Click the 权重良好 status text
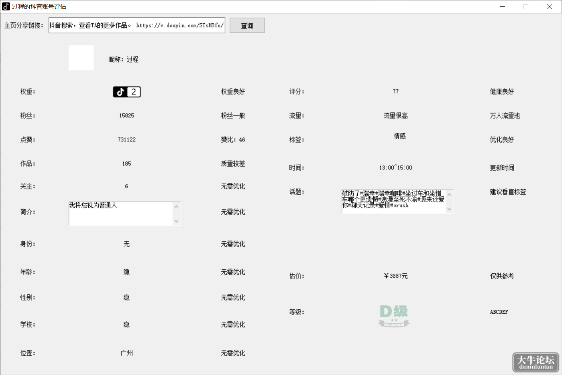This screenshot has width=562, height=375. [233, 92]
